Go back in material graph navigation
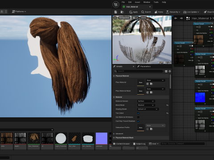 coord(176,18)
